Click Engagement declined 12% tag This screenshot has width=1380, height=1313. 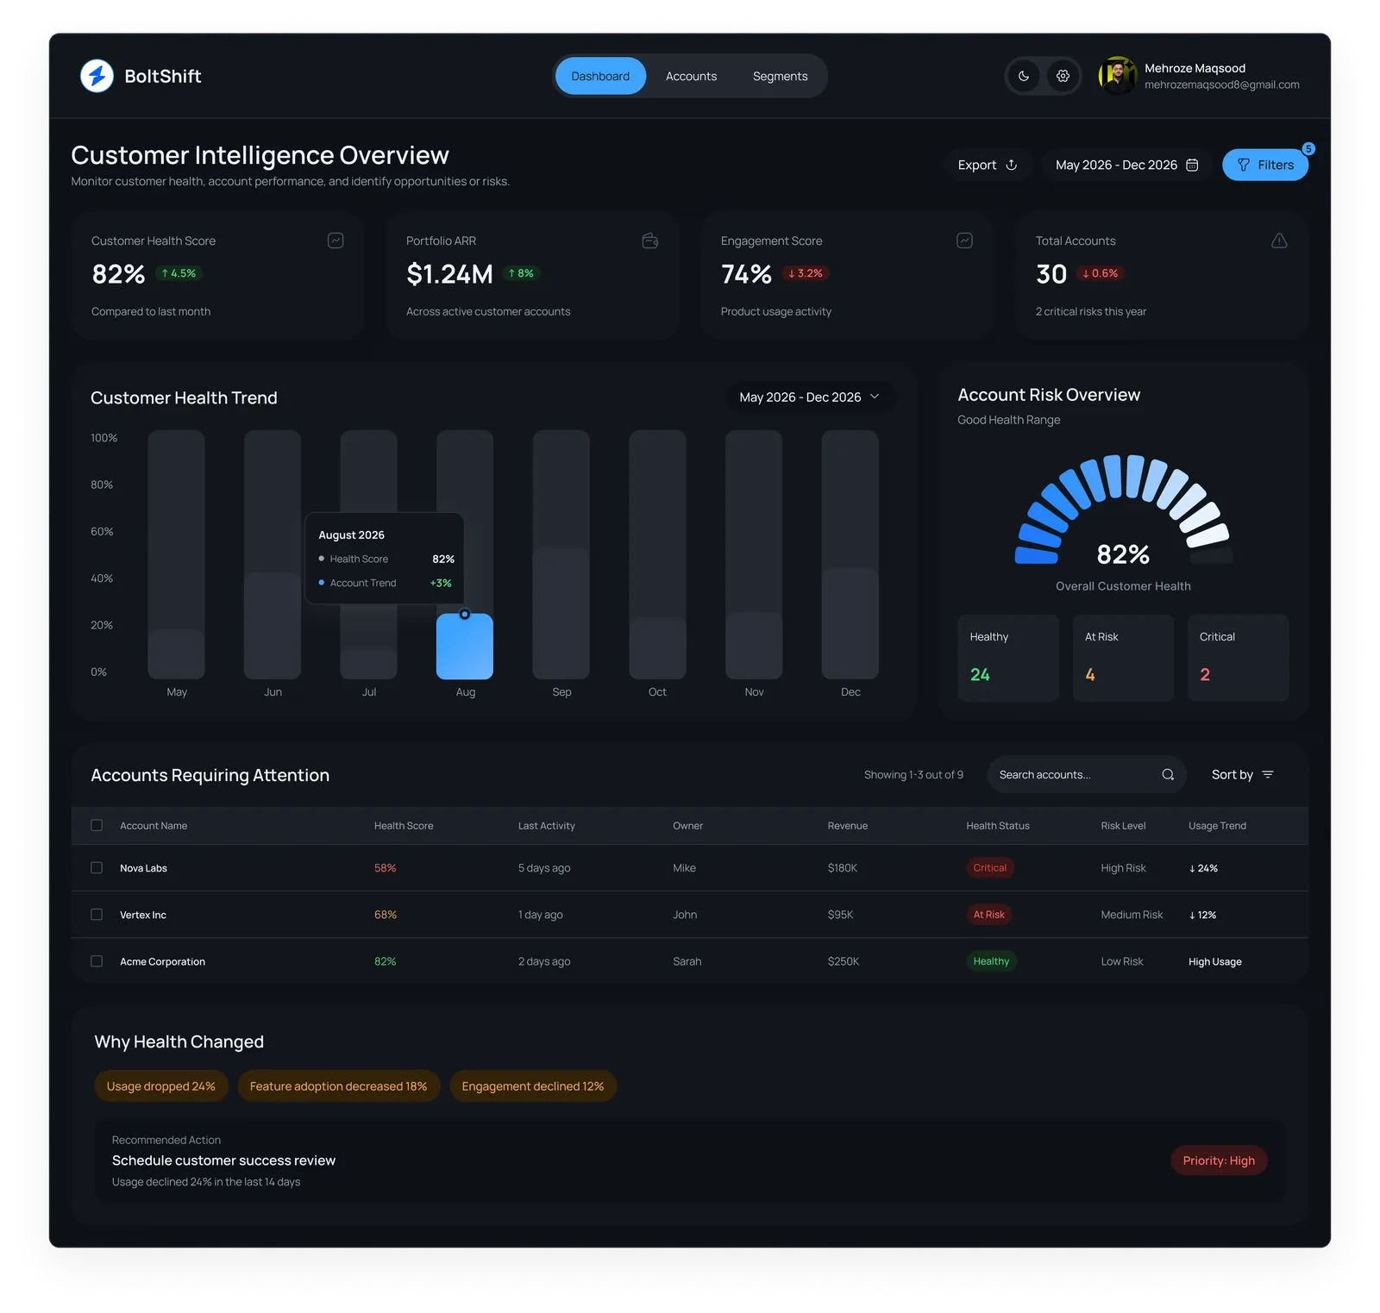(x=533, y=1086)
